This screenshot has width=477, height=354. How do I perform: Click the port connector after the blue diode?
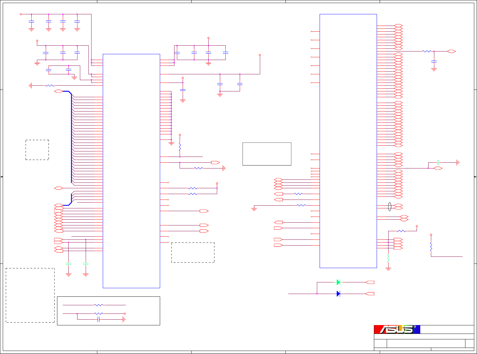(x=370, y=294)
